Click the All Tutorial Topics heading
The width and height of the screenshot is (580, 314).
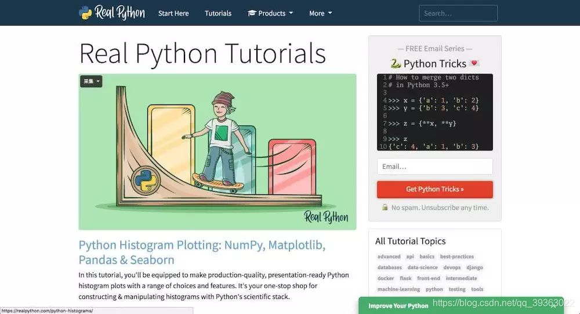point(410,241)
